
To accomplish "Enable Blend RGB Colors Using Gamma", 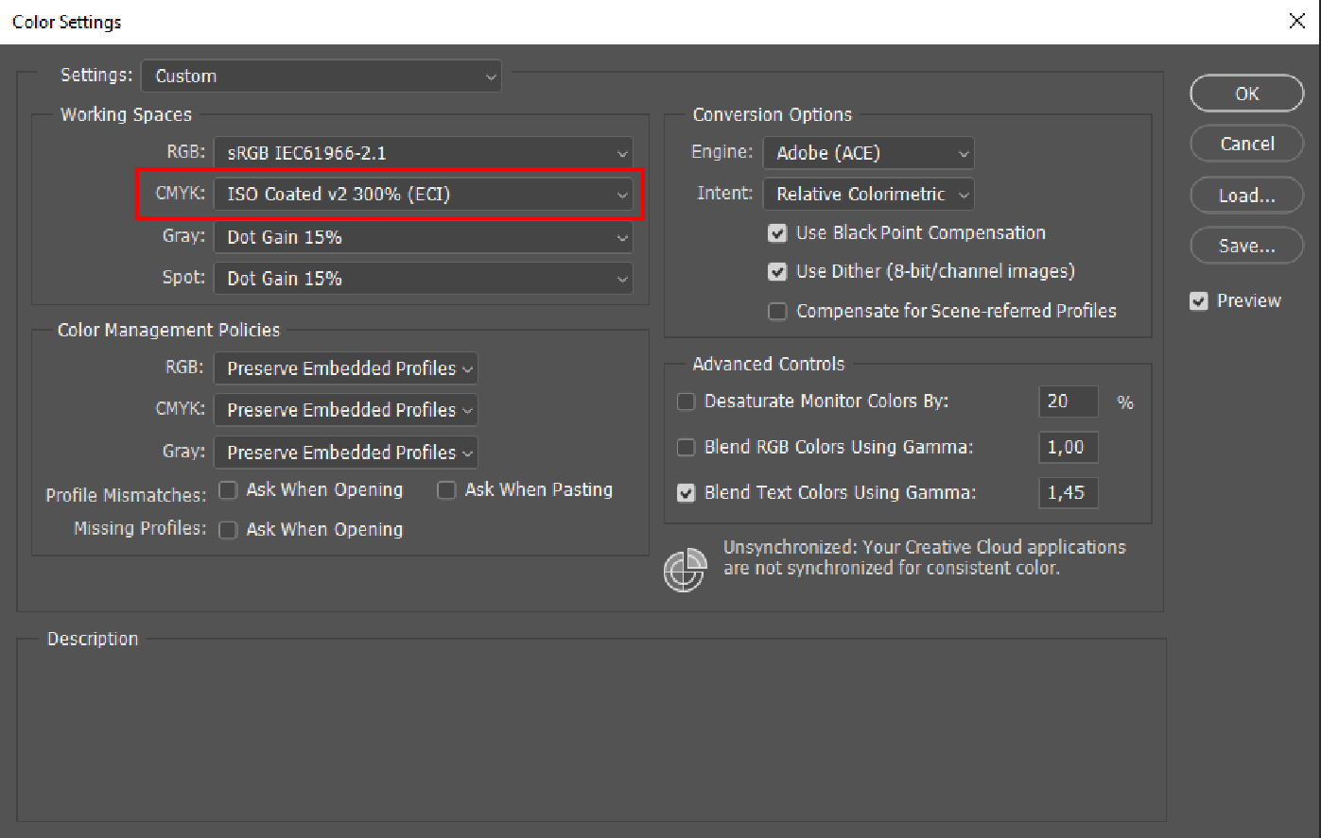I will 687,448.
